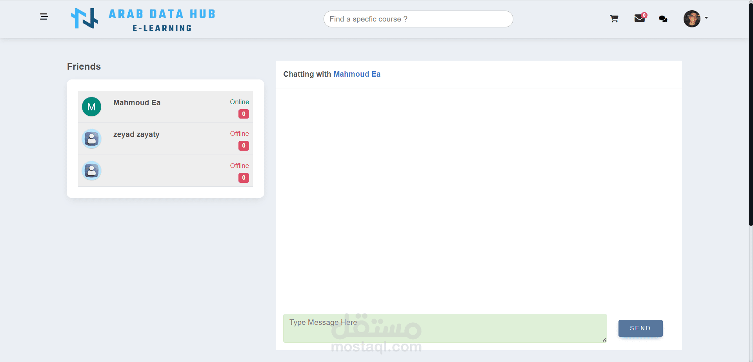The height and width of the screenshot is (362, 753).
Task: Open the mail notifications envelope
Action: [x=639, y=18]
